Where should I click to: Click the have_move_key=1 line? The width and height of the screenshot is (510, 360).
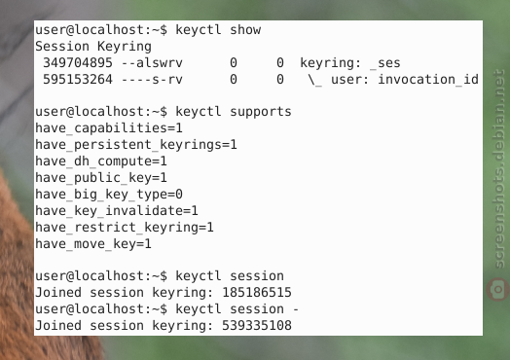point(93,243)
